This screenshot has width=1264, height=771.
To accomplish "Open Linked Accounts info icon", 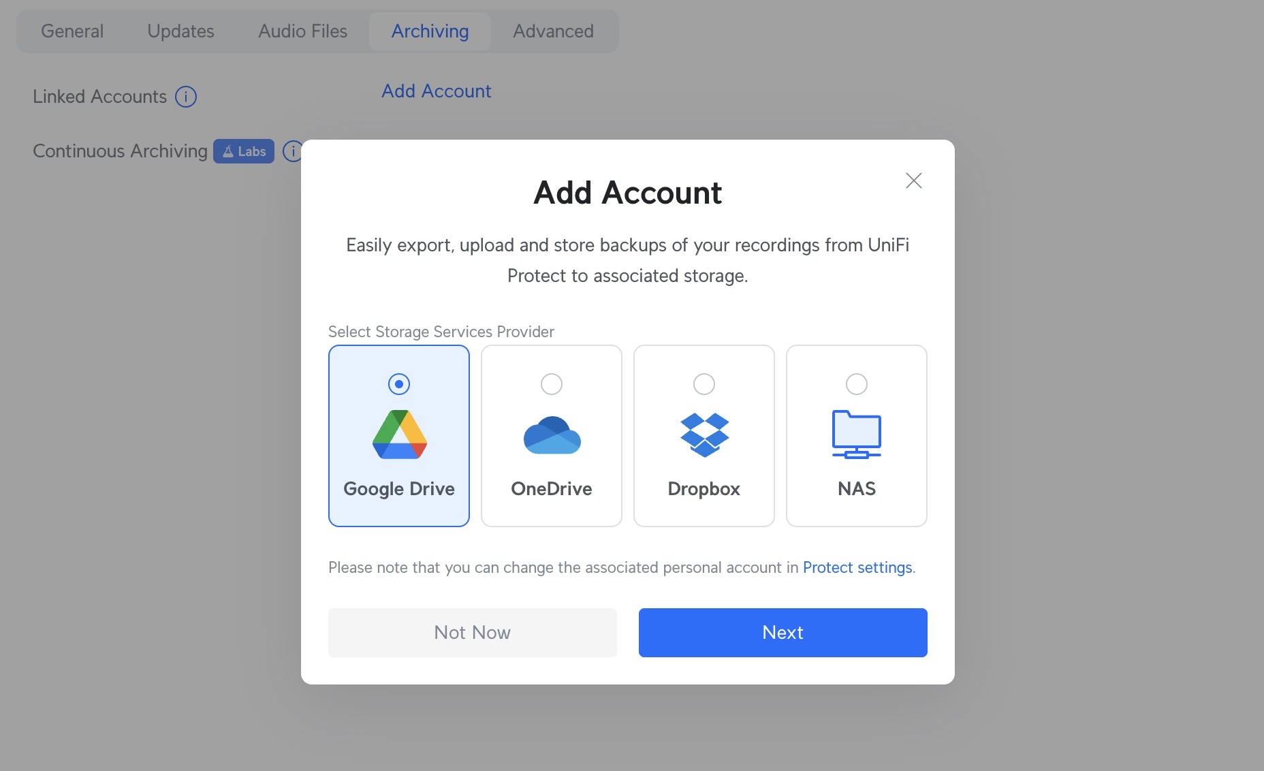I will [186, 97].
